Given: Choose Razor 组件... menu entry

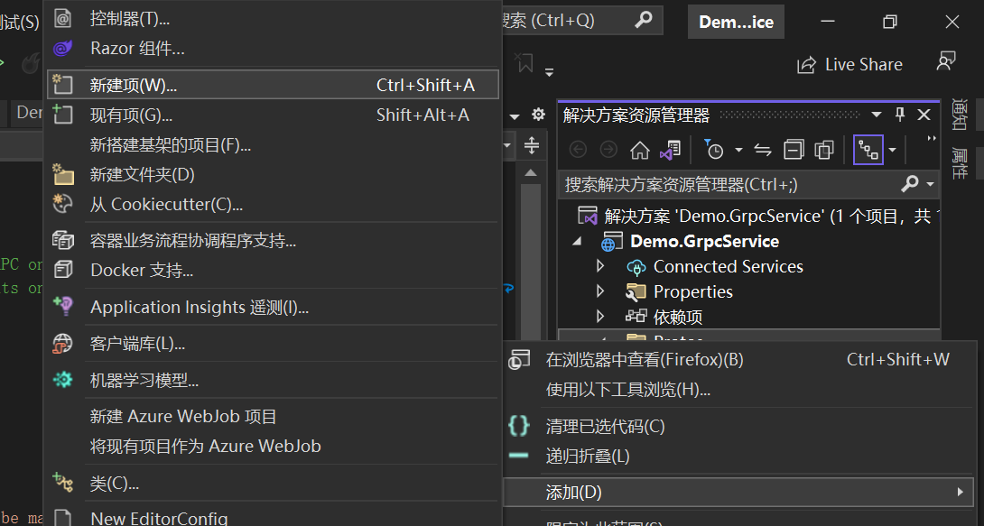Looking at the screenshot, I should tap(273, 49).
